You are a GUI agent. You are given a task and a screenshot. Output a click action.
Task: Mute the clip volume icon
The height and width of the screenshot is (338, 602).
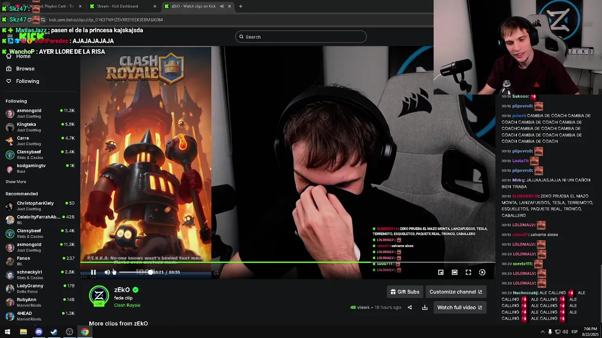[107, 272]
